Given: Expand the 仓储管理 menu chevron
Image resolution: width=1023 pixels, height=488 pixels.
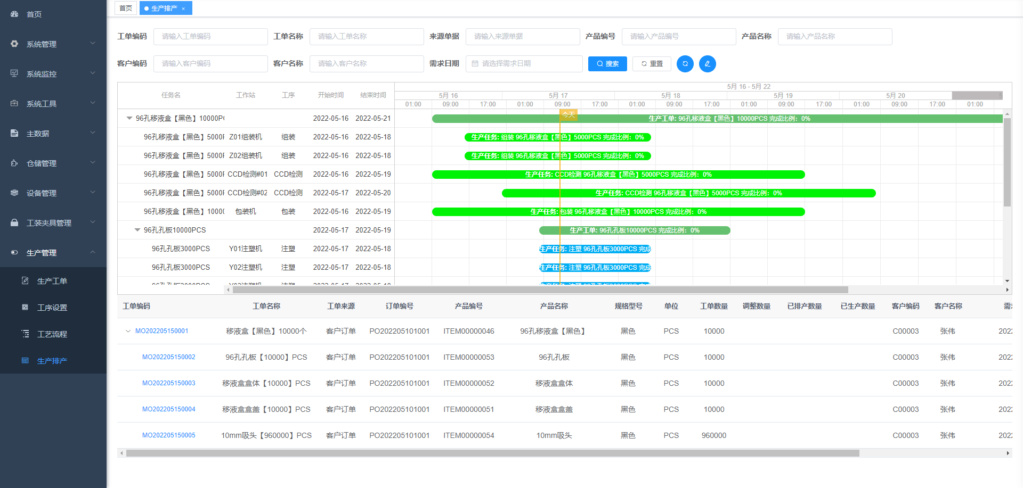Looking at the screenshot, I should point(93,163).
